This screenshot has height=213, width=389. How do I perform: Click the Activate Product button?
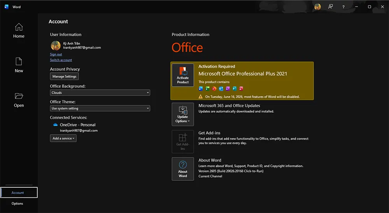[183, 75]
